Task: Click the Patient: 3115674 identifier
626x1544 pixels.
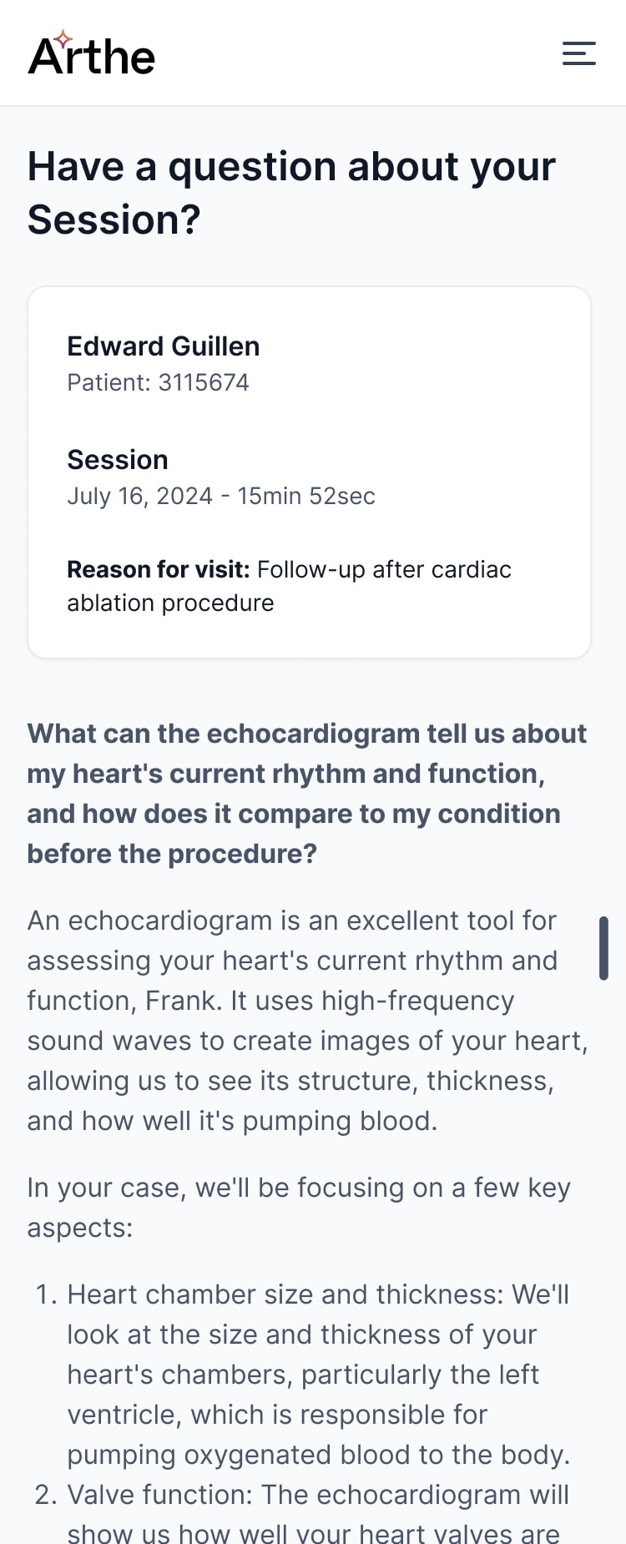Action: (x=159, y=382)
